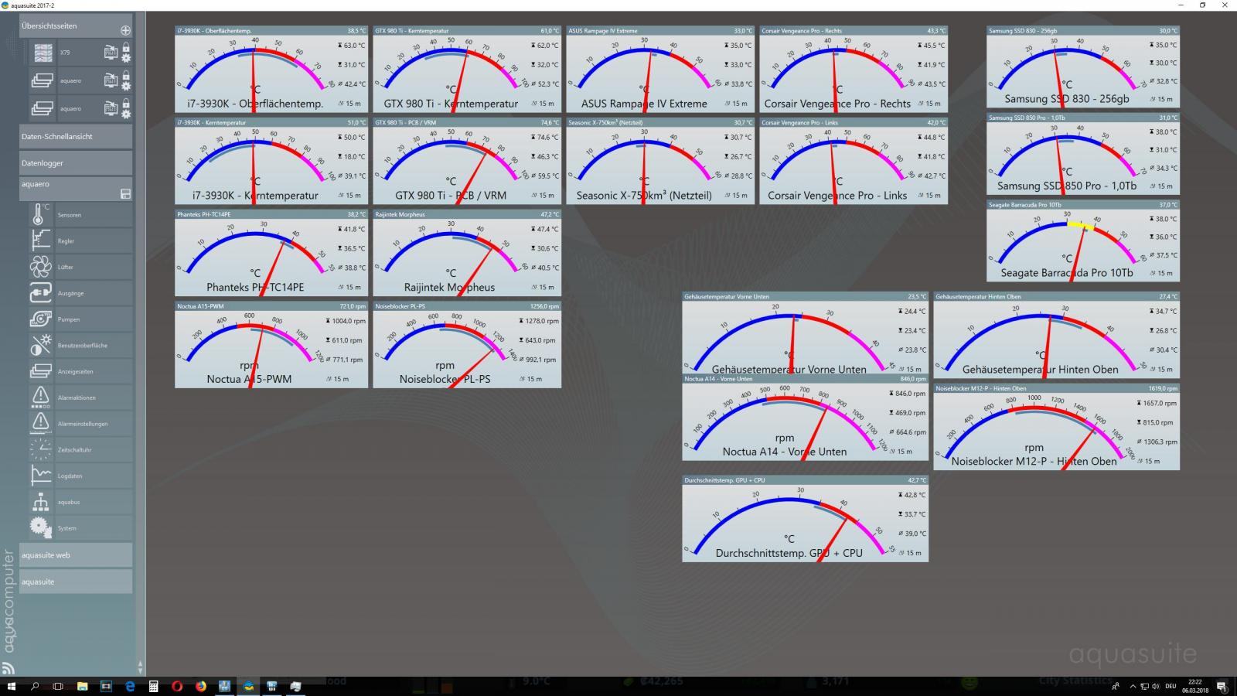Add a new overview page with plus icon
Screen dimensions: 1237x696
[x=125, y=30]
